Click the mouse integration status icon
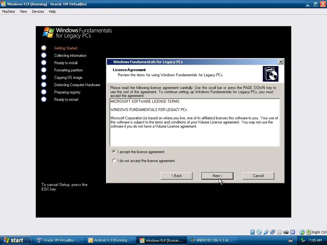Screen dimensions: 327x245 click(302, 232)
